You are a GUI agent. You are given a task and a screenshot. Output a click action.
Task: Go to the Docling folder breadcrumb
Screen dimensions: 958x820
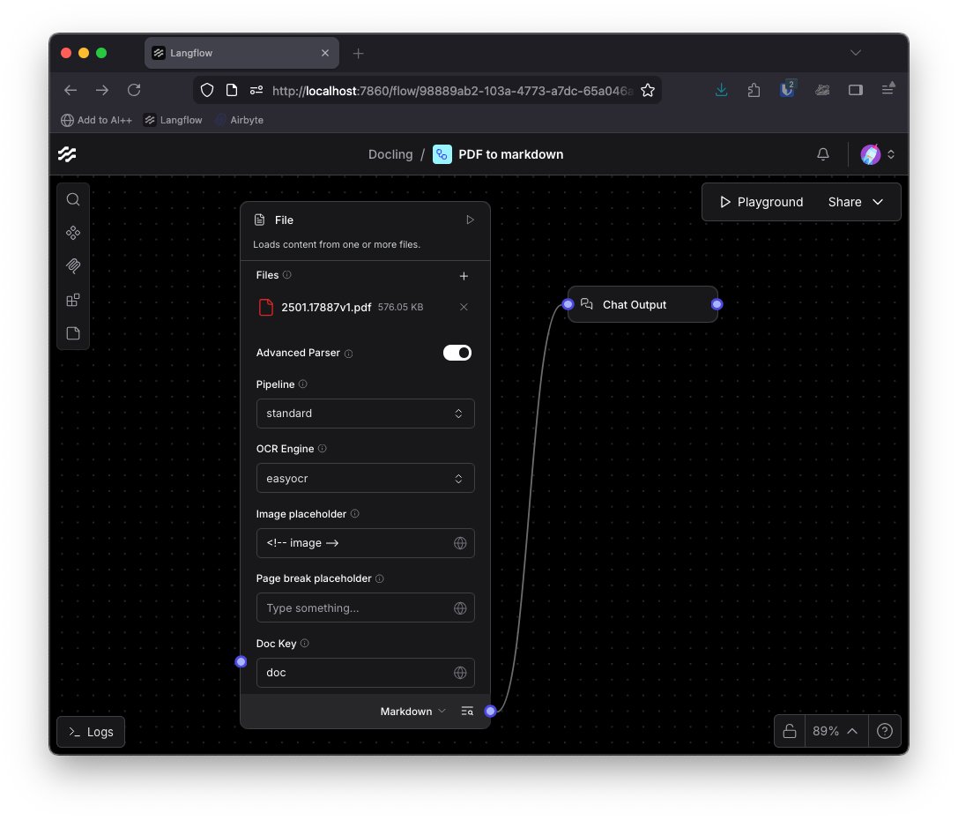(390, 154)
